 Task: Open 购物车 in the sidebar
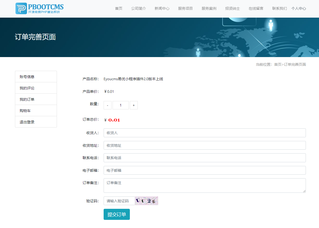[x=36, y=110]
